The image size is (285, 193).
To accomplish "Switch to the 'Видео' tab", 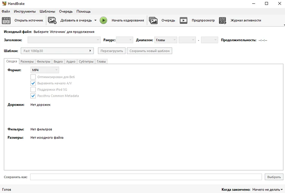I will click(58, 62).
